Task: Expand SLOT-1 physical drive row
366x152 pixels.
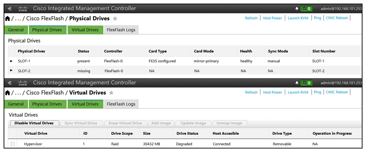Action: (x=12, y=61)
